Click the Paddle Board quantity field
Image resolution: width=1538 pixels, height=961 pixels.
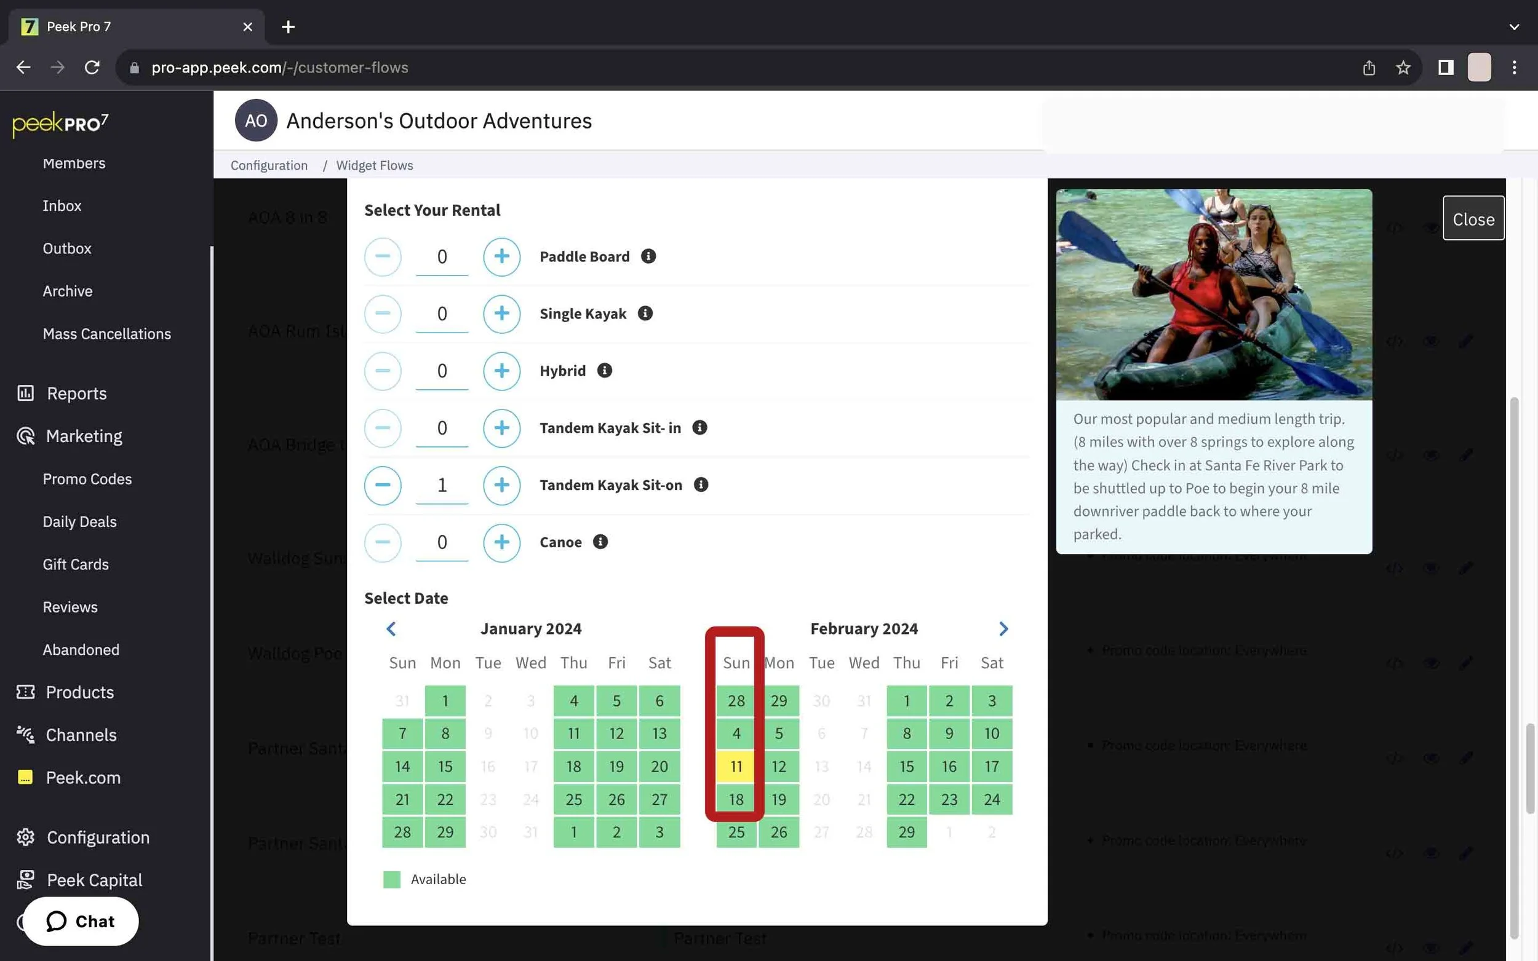[x=442, y=257]
